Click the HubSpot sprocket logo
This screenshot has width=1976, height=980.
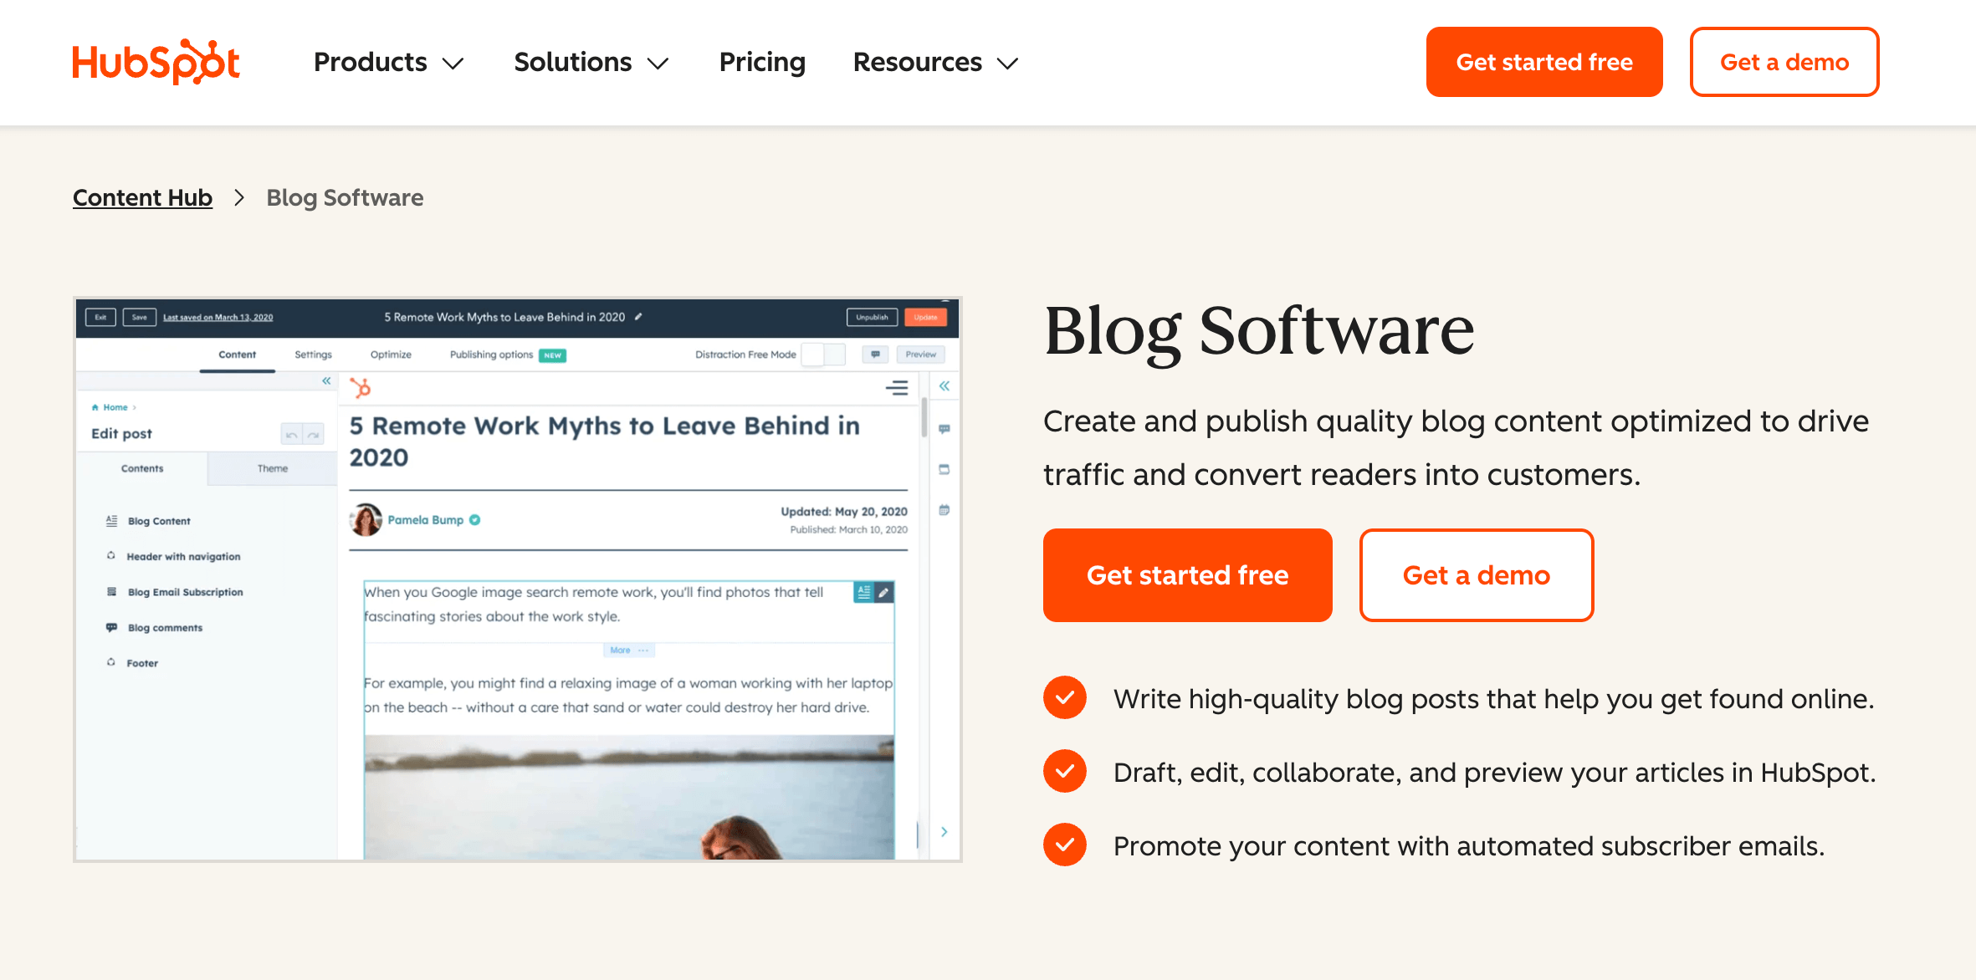(x=361, y=388)
